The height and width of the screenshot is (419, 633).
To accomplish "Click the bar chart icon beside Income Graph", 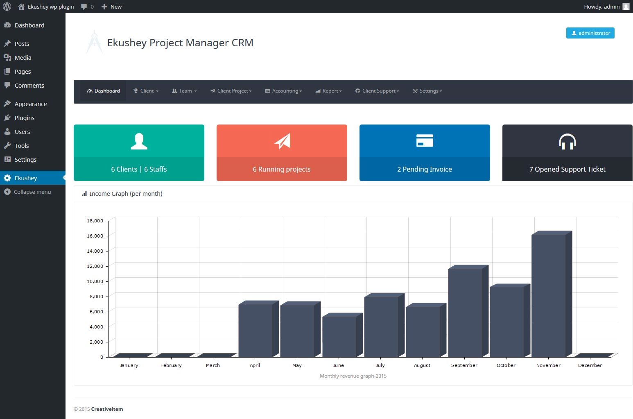I will (x=84, y=194).
